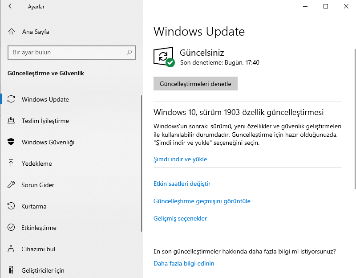Click Daha fazla bilgi edinin link

(184, 263)
